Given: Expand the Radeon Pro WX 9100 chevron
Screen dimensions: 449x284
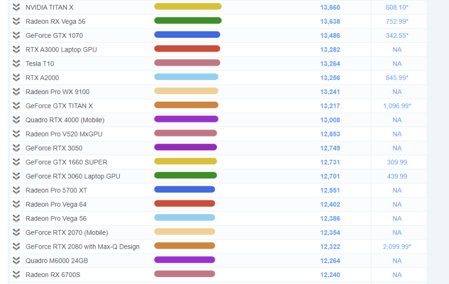Looking at the screenshot, I should click(16, 92).
